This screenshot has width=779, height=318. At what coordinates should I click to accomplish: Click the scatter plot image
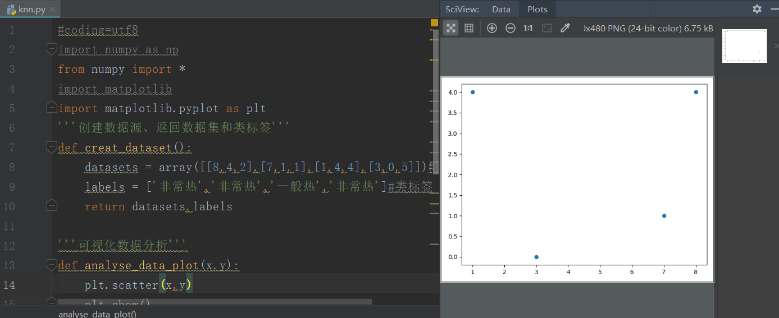tap(577, 179)
